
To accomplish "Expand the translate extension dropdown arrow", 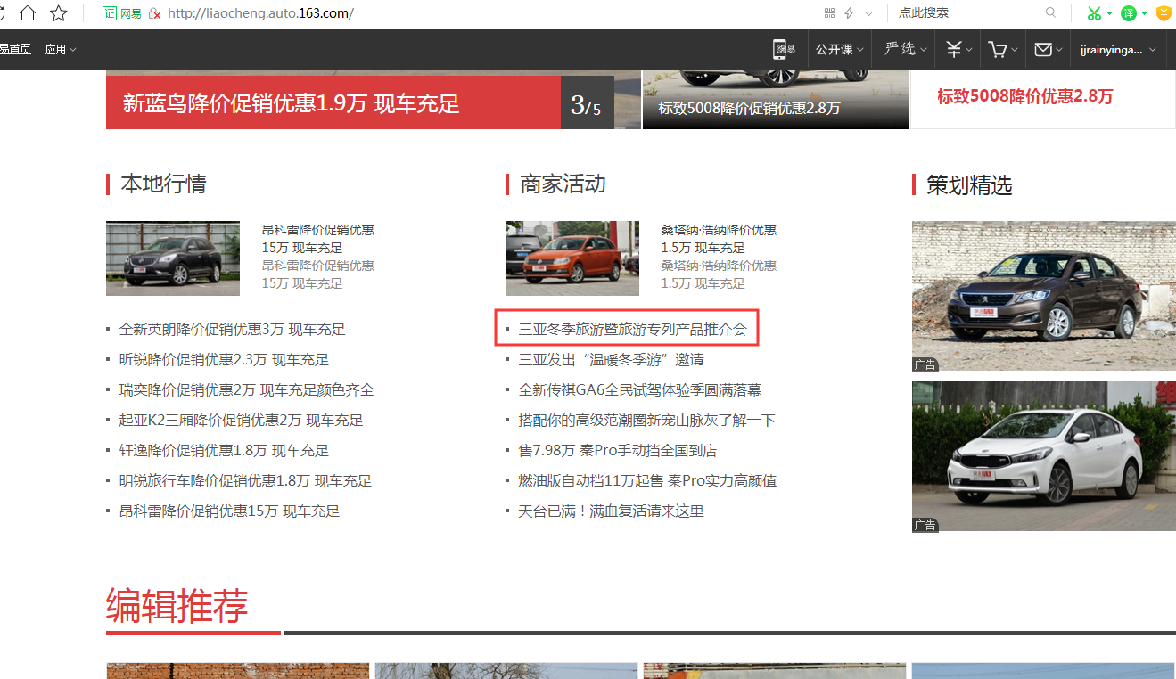I will click(x=1144, y=13).
